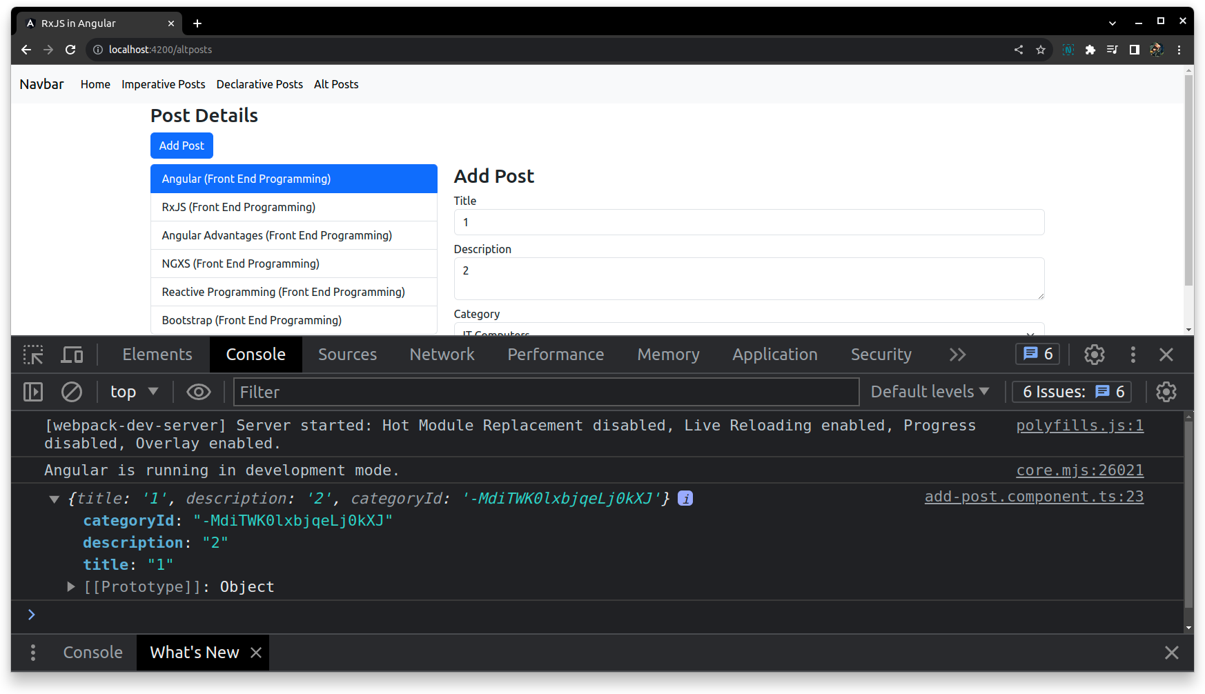Click the Issues counter icon showing 6
Viewport: 1205px width, 694px height.
(1037, 354)
